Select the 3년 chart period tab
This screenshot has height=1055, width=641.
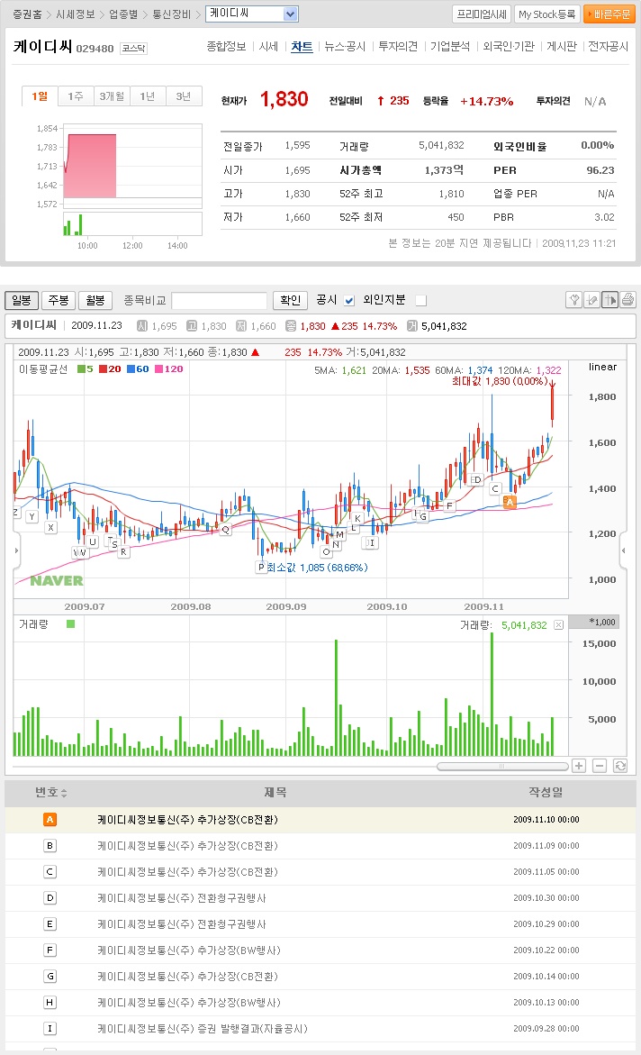click(184, 96)
